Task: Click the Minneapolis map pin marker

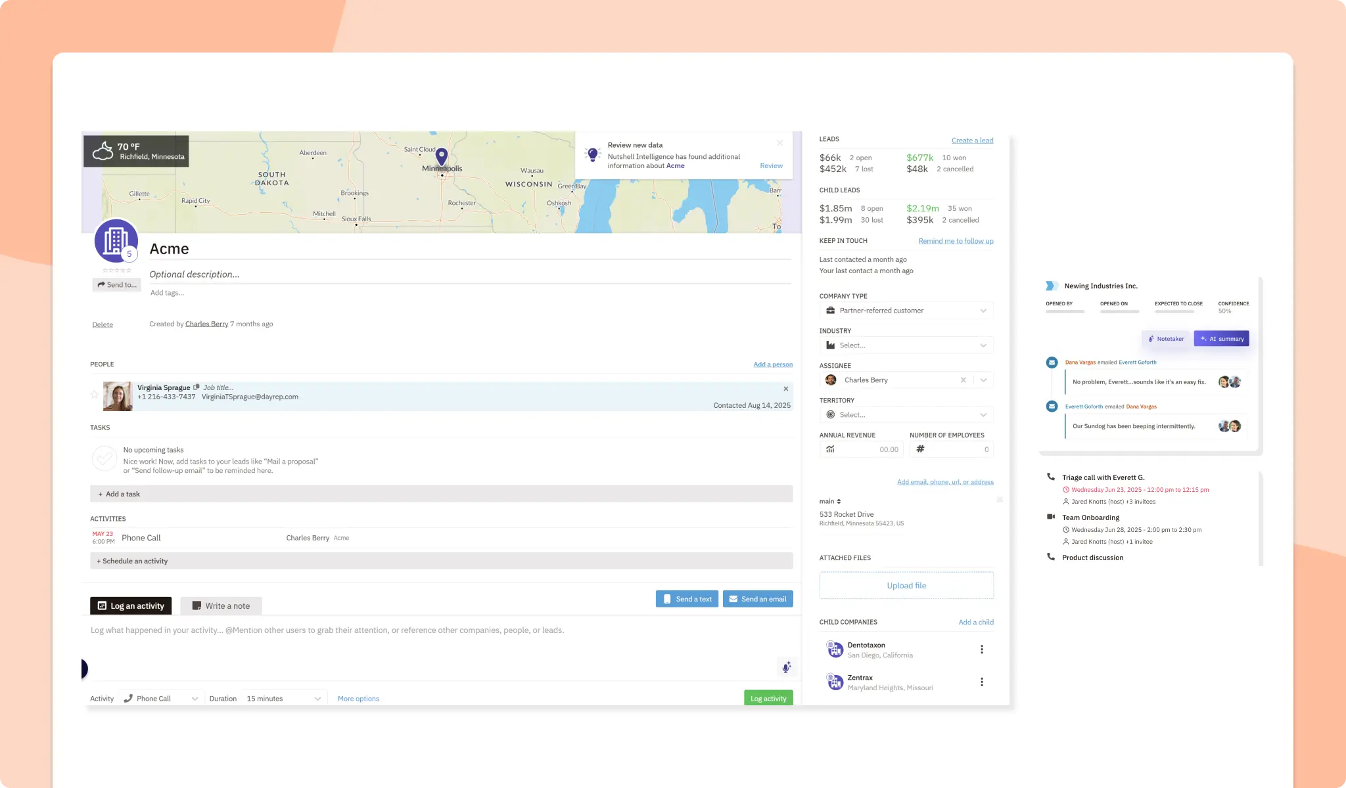Action: coord(442,156)
